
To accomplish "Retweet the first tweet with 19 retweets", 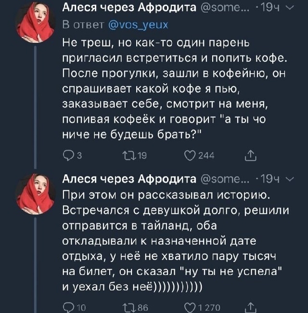I will tap(128, 156).
